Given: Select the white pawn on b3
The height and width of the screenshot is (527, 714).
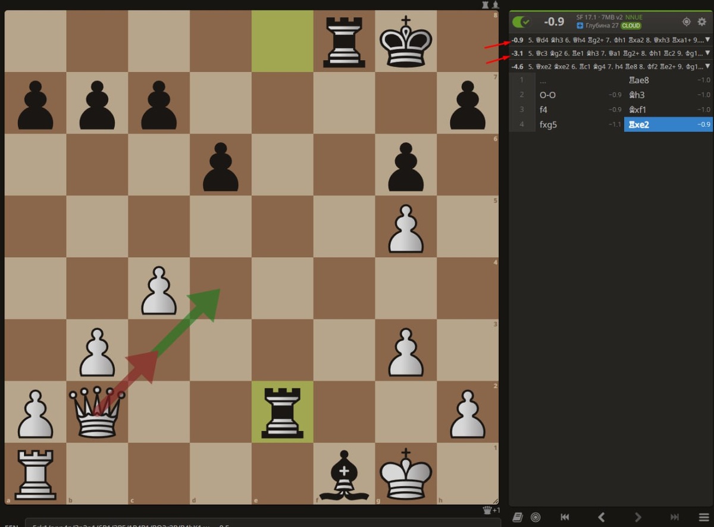Looking at the screenshot, I should [x=97, y=351].
